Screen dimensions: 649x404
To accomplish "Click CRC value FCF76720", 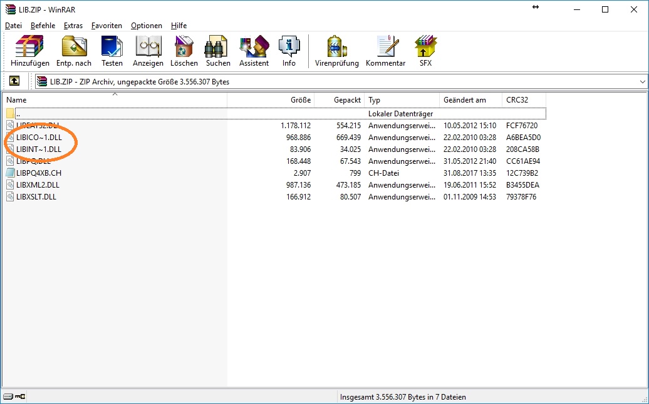I will tap(521, 125).
